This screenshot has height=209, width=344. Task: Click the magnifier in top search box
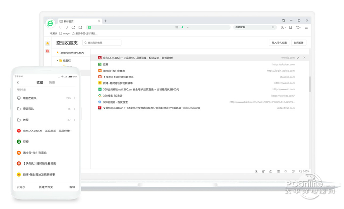click(x=273, y=27)
